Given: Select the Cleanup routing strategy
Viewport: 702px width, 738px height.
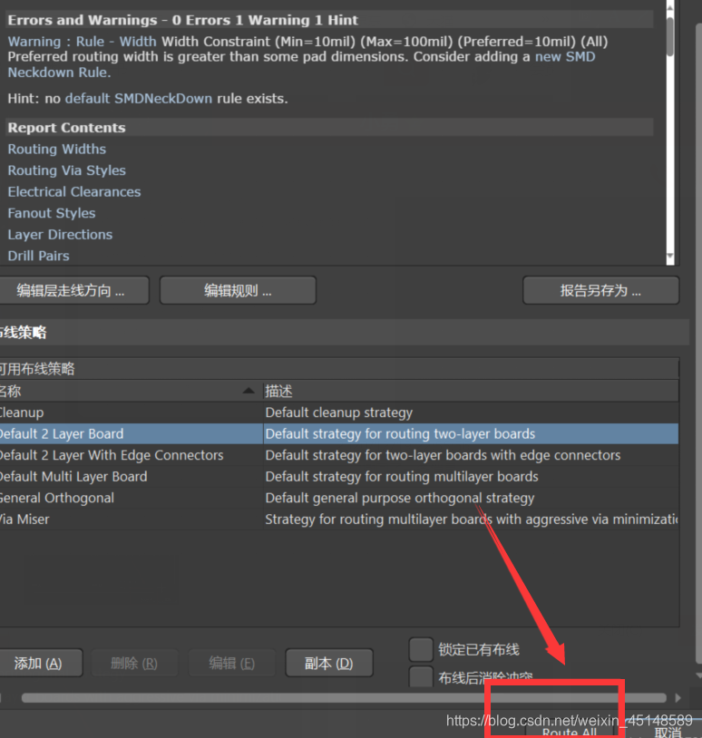Looking at the screenshot, I should [x=22, y=413].
